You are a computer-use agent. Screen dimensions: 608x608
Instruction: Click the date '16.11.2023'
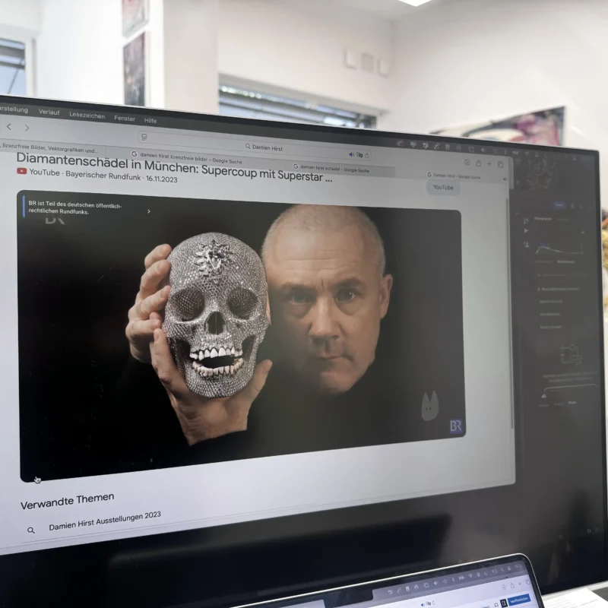point(162,179)
